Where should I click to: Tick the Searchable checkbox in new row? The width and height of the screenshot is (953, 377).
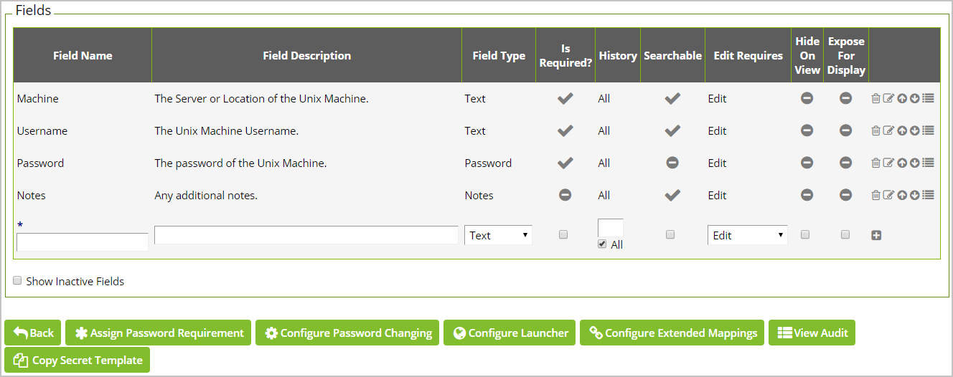click(x=670, y=234)
